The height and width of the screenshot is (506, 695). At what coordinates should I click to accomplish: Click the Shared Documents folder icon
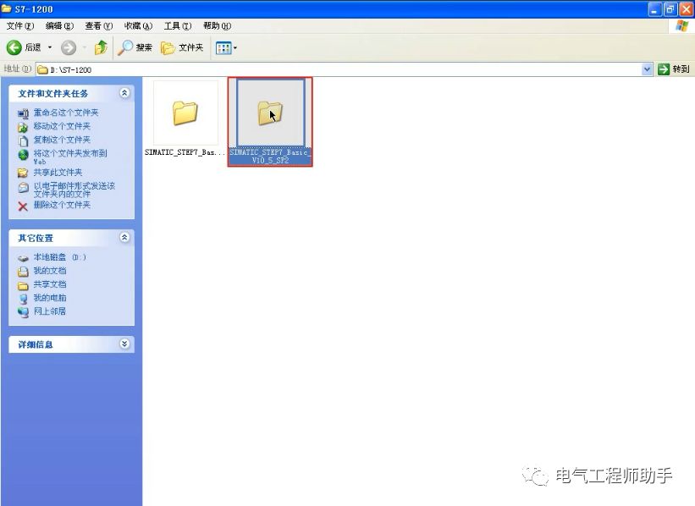pyautogui.click(x=23, y=285)
